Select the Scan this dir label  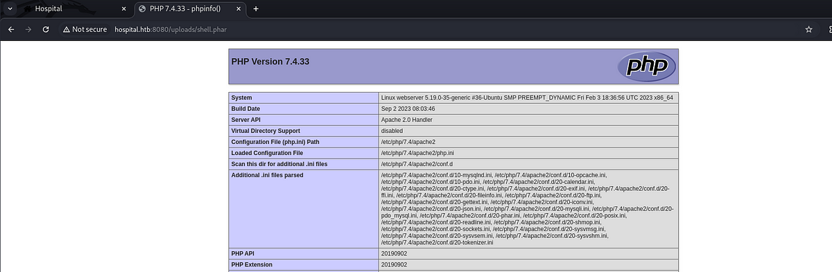point(303,164)
